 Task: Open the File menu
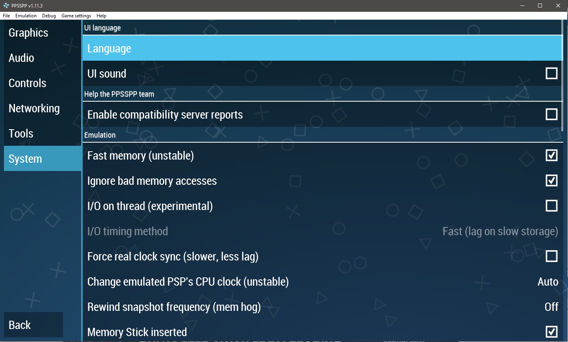pyautogui.click(x=6, y=16)
